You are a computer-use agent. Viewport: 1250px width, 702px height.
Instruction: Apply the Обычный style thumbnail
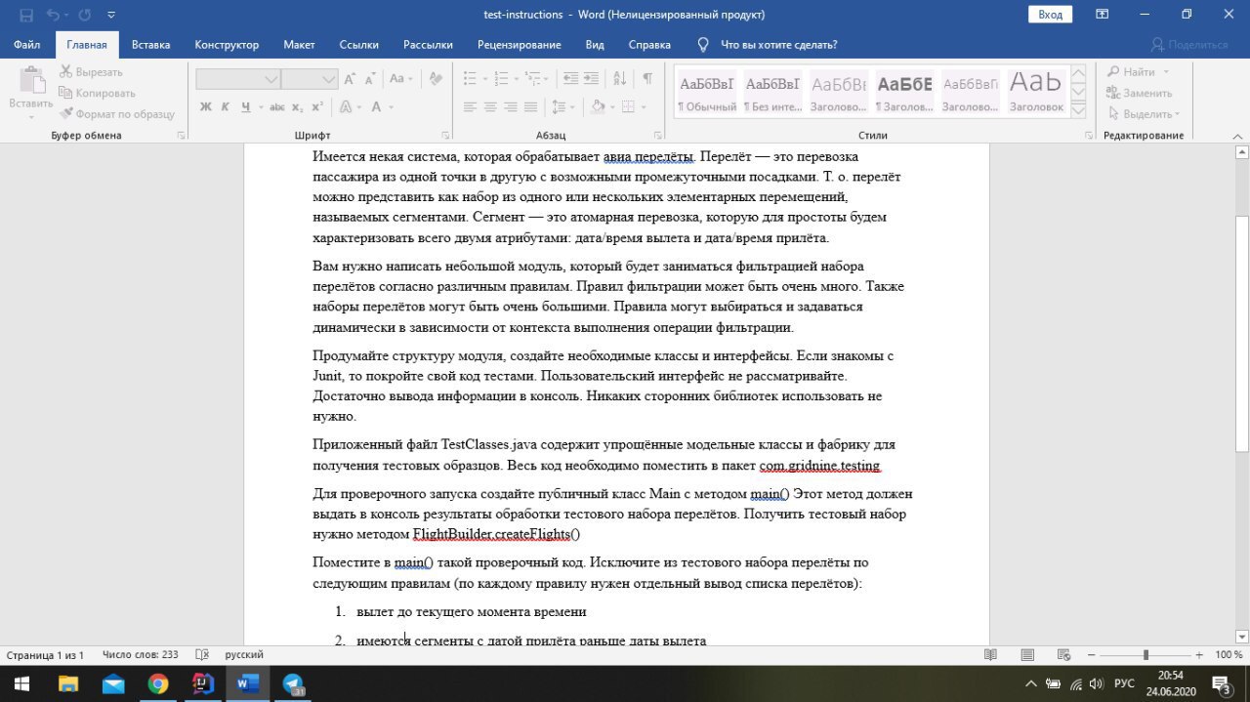pyautogui.click(x=707, y=93)
